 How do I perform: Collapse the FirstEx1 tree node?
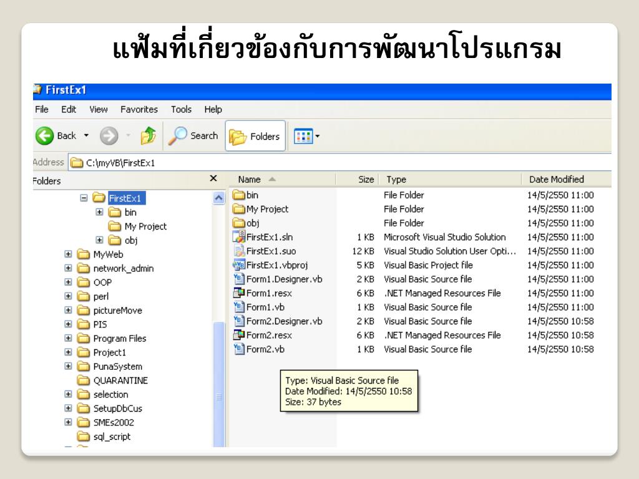(x=84, y=198)
